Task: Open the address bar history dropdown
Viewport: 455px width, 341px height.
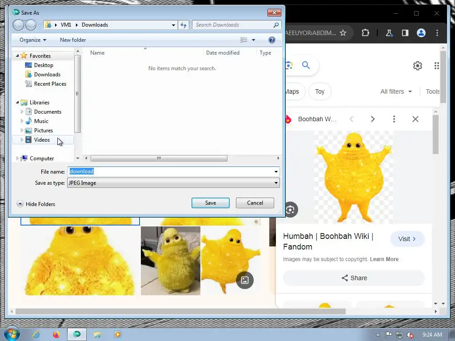Action: [x=173, y=25]
